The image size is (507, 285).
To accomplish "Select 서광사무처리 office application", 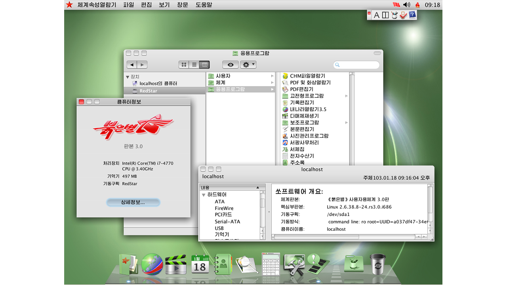I will click(304, 142).
